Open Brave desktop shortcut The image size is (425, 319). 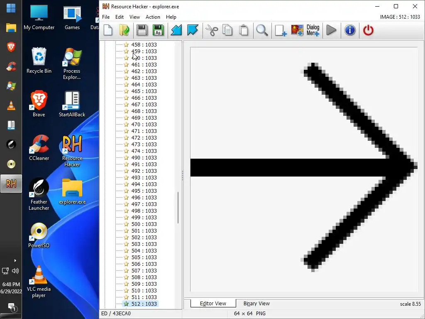[x=39, y=104]
